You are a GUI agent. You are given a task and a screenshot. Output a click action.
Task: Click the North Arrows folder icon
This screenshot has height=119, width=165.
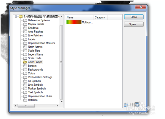point(25,47)
